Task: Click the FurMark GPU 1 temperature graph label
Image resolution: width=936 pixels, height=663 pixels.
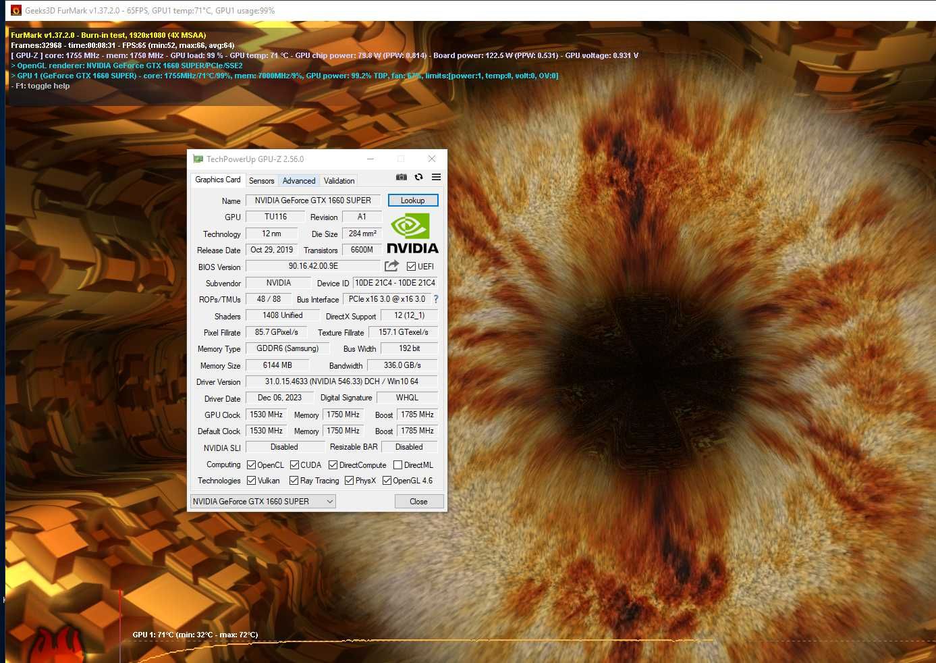Action: 195,635
